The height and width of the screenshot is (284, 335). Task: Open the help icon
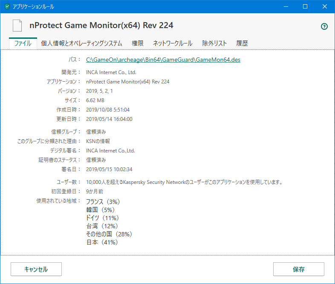click(x=324, y=26)
